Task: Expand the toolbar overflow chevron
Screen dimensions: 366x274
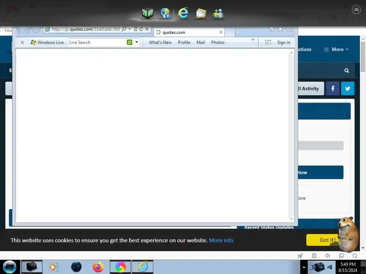Action: pos(253,39)
